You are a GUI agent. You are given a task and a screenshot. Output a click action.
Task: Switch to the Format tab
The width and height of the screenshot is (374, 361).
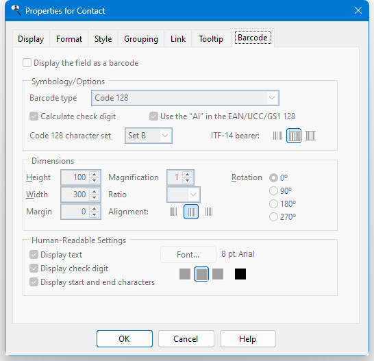click(69, 39)
